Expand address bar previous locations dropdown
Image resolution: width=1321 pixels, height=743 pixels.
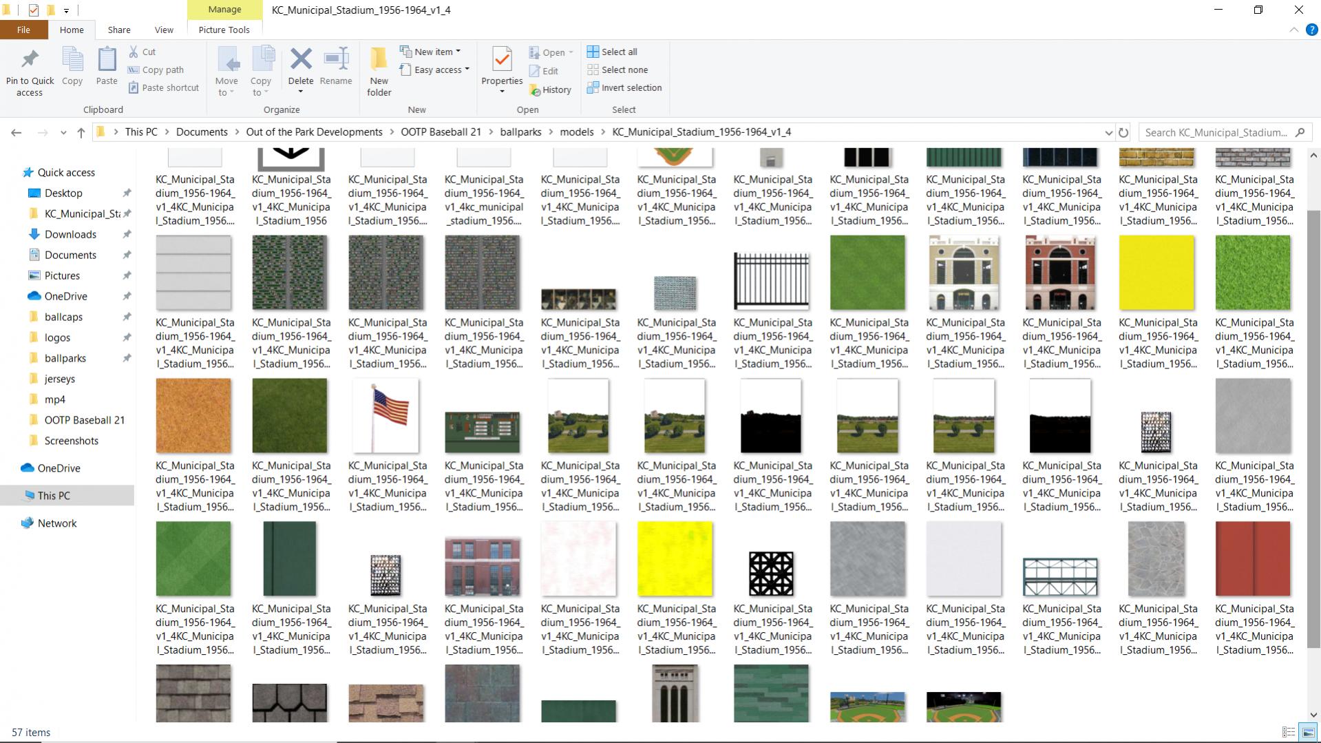coord(1108,132)
